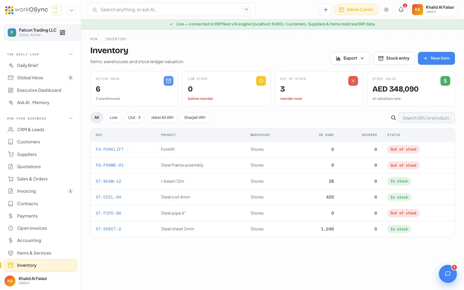Image resolution: width=464 pixels, height=290 pixels.
Task: Open Suppliers page
Action: pyautogui.click(x=40, y=154)
